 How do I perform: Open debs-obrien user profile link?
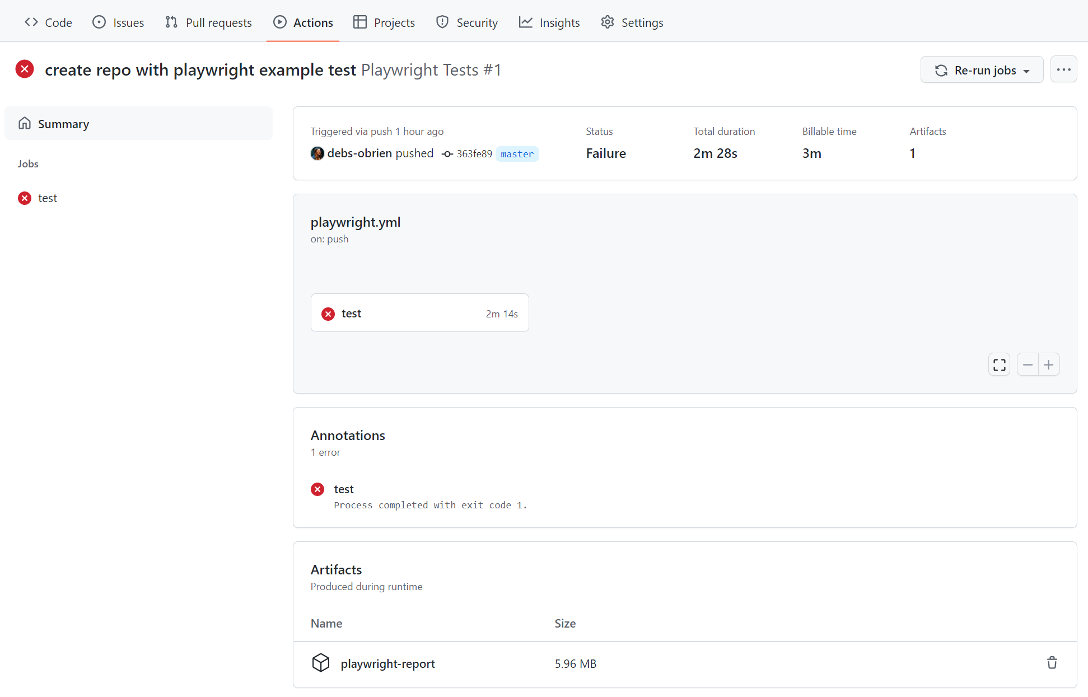coord(359,153)
